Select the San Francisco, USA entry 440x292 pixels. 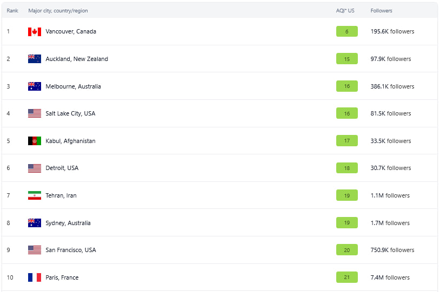point(71,250)
